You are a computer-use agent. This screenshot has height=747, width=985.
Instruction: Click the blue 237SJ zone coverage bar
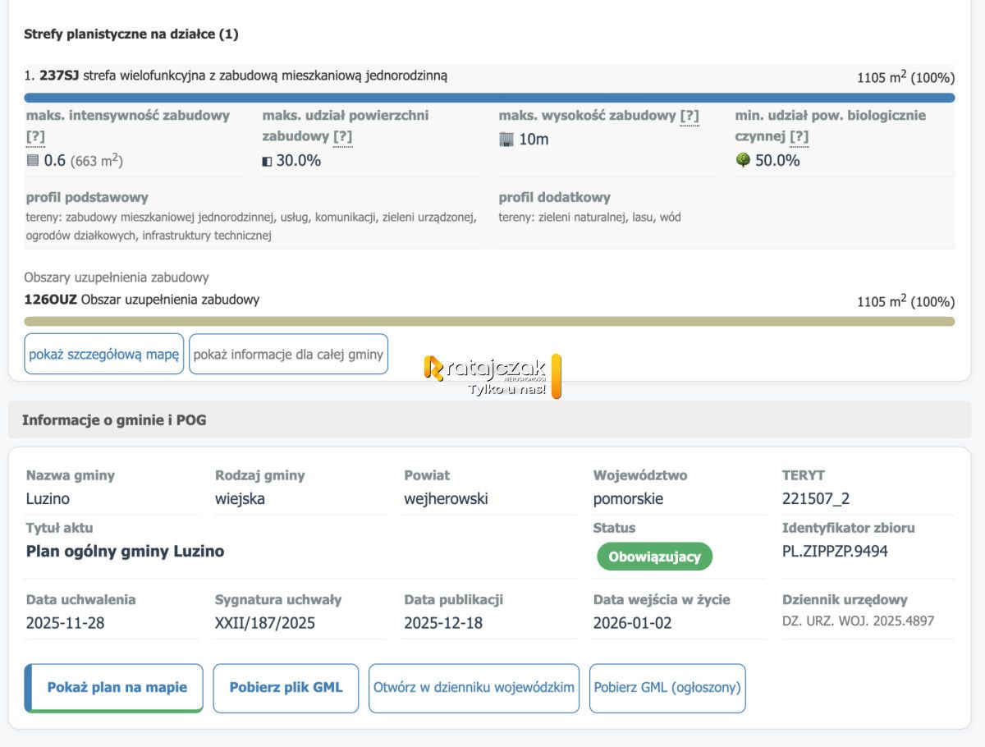tap(489, 98)
